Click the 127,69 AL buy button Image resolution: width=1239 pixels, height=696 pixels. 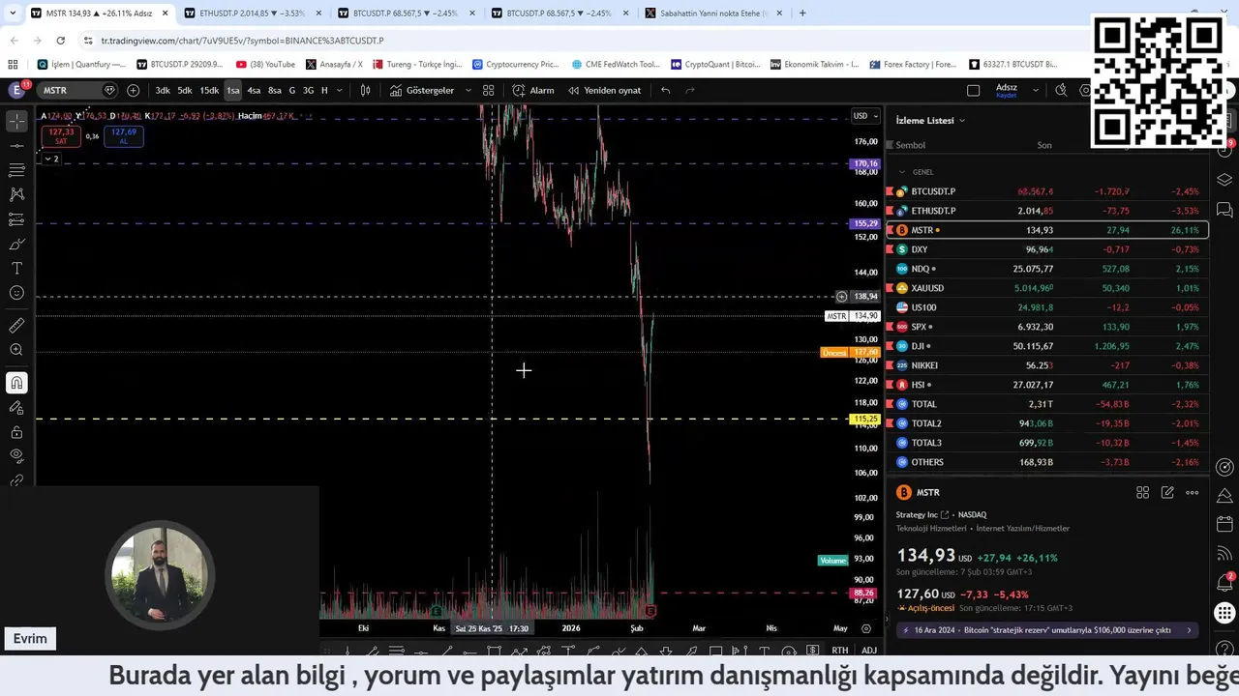[x=124, y=136]
